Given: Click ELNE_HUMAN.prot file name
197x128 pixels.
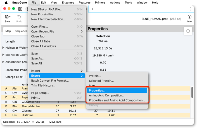Looking at the screenshot, I should (155, 19).
